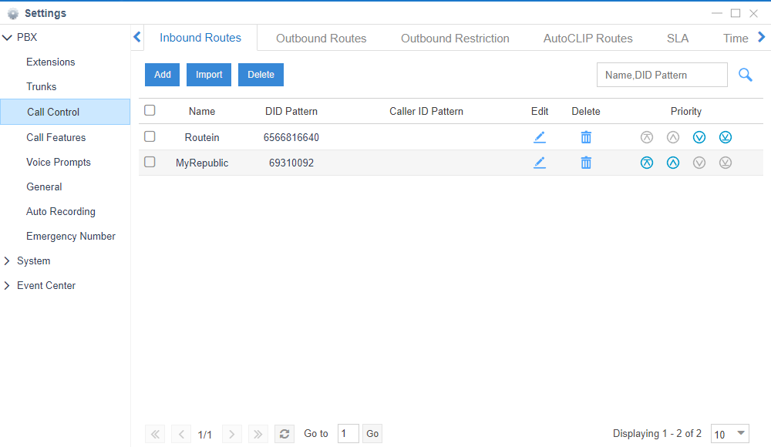771x447 pixels.
Task: Import inbound routes
Action: click(208, 75)
